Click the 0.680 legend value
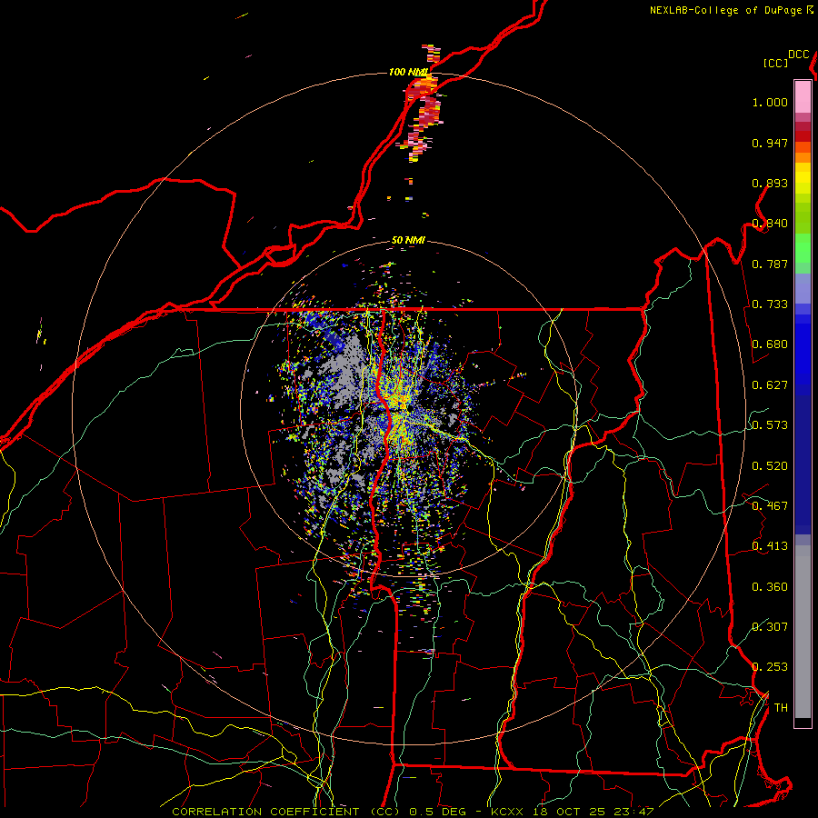The width and height of the screenshot is (818, 818). pos(770,344)
